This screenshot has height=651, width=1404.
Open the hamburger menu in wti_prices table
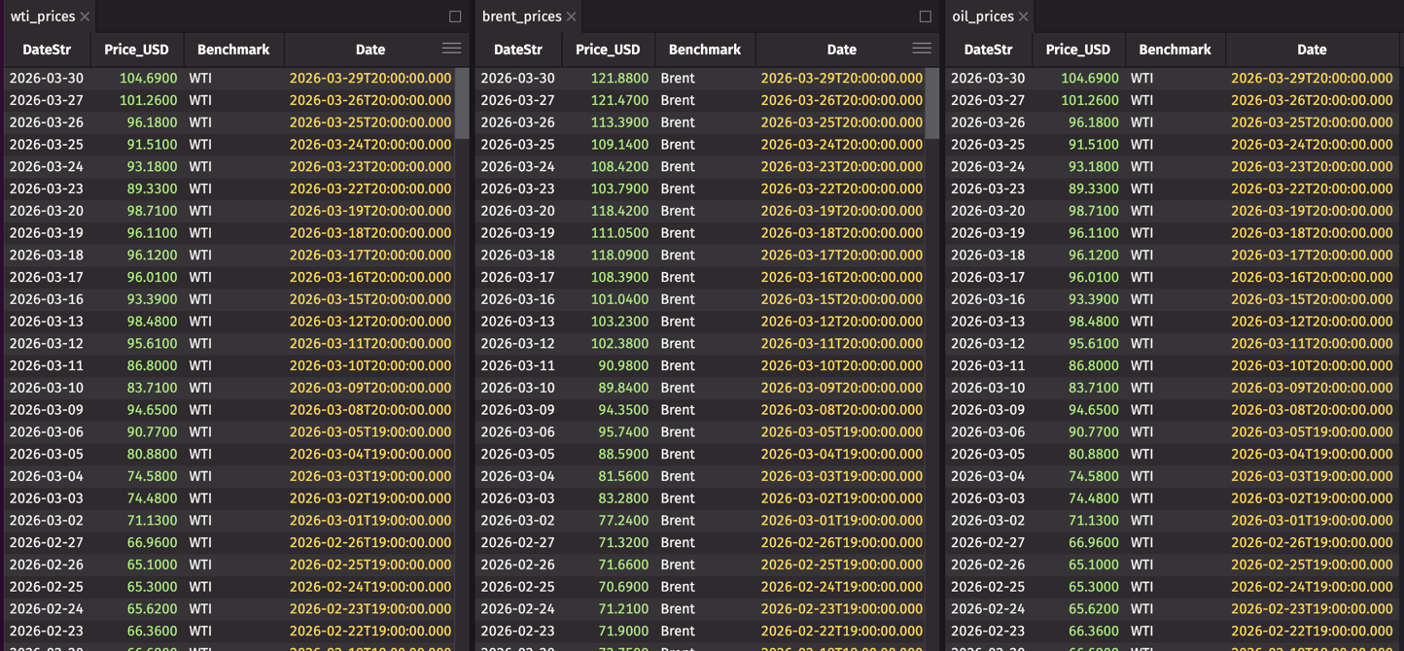[451, 49]
